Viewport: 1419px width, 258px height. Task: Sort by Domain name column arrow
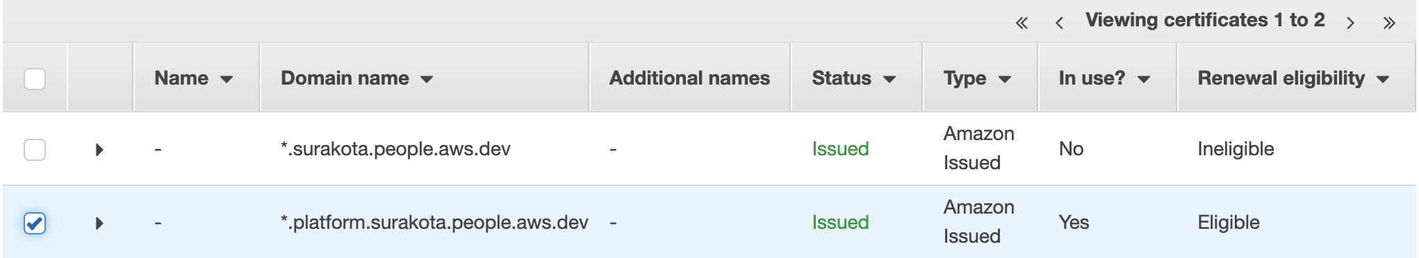click(427, 80)
